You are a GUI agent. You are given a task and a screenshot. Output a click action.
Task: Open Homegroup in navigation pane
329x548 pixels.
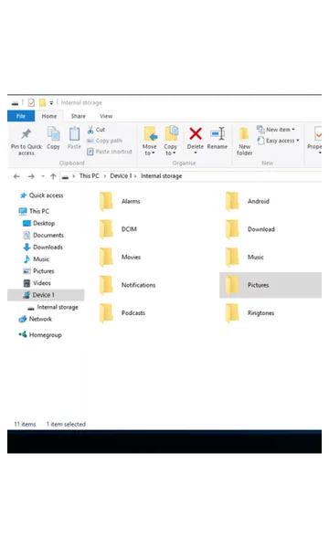[x=40, y=335]
